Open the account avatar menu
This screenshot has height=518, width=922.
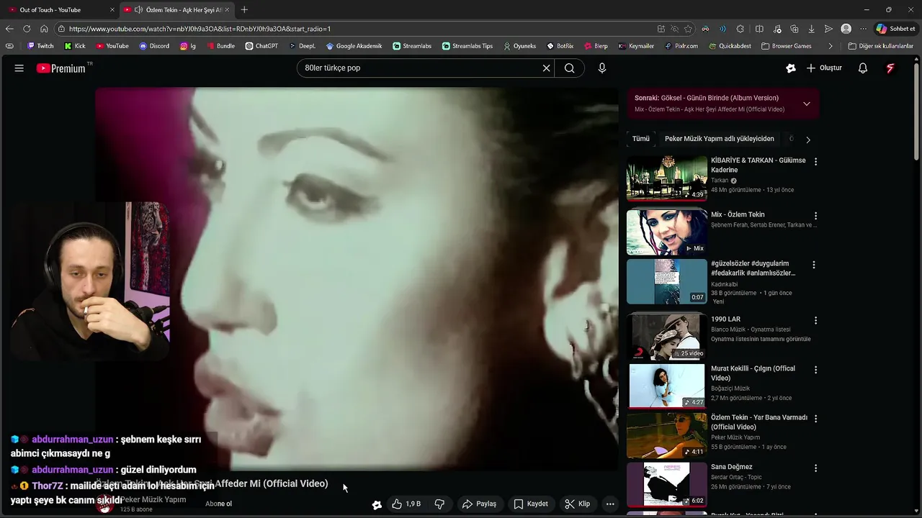click(890, 68)
